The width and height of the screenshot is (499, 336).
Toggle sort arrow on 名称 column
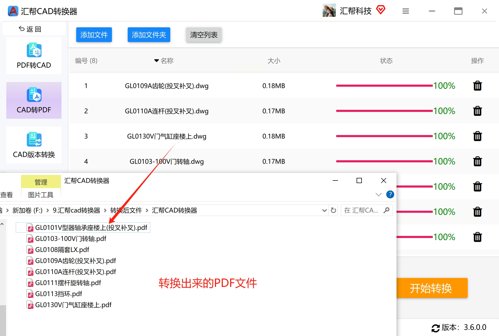156,61
